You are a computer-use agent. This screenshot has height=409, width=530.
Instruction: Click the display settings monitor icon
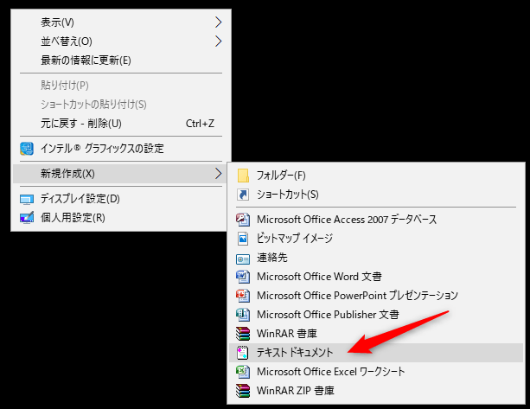tap(27, 200)
